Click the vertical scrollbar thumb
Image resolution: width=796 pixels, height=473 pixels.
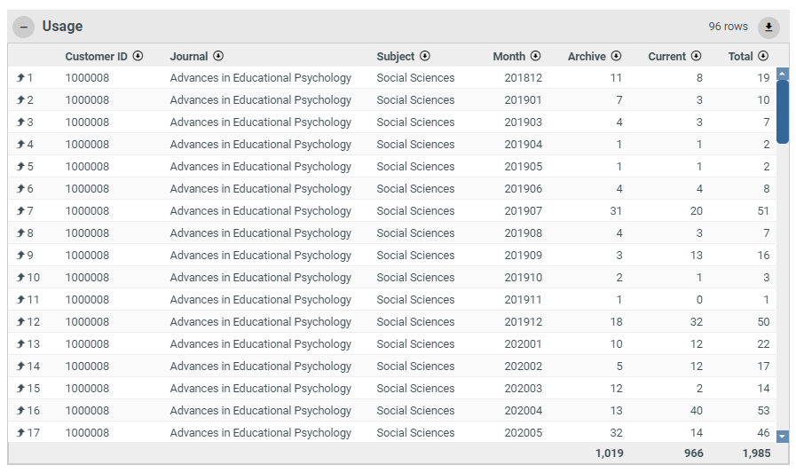point(782,111)
